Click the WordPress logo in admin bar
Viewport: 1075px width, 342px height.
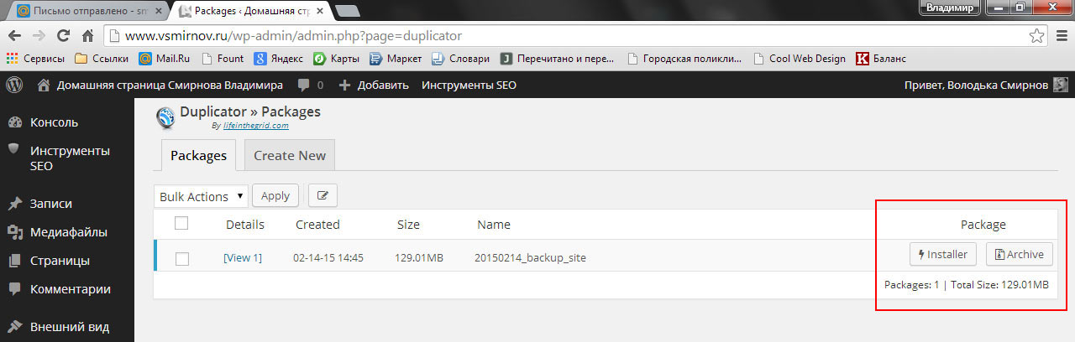[x=13, y=85]
